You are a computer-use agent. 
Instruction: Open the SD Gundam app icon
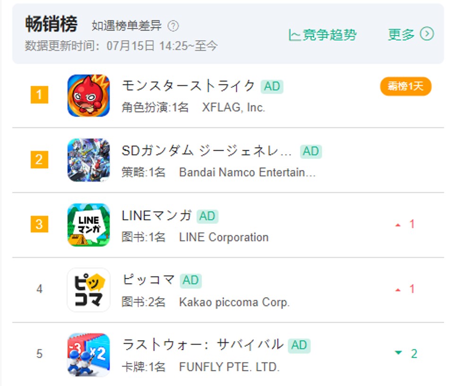point(88,160)
